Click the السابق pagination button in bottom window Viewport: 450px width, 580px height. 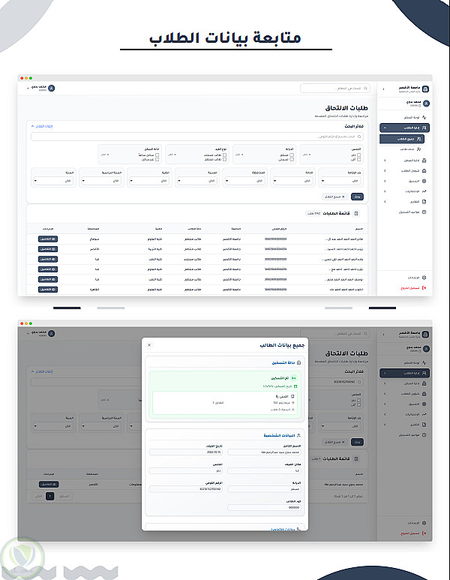(x=64, y=496)
